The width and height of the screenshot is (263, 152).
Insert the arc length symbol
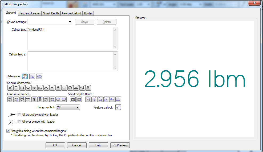[46, 88]
